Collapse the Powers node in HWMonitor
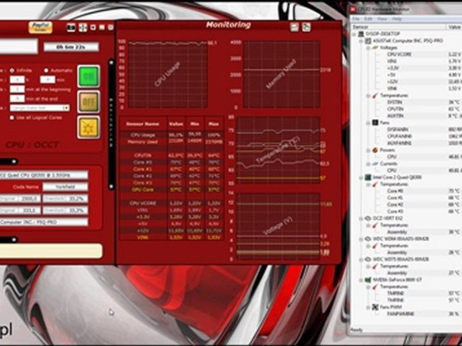Viewport: 462px width, 346px height. click(x=368, y=150)
